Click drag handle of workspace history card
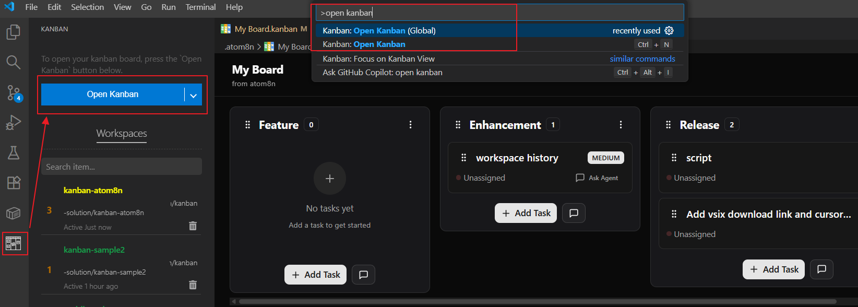Screen dimensions: 858x307 click(x=463, y=158)
